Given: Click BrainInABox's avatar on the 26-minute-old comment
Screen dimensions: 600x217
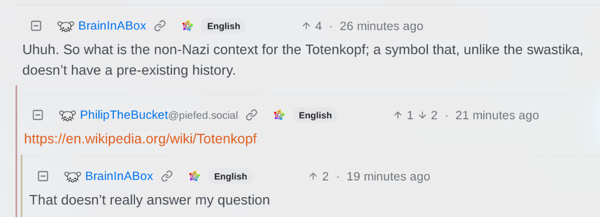Looking at the screenshot, I should point(66,26).
